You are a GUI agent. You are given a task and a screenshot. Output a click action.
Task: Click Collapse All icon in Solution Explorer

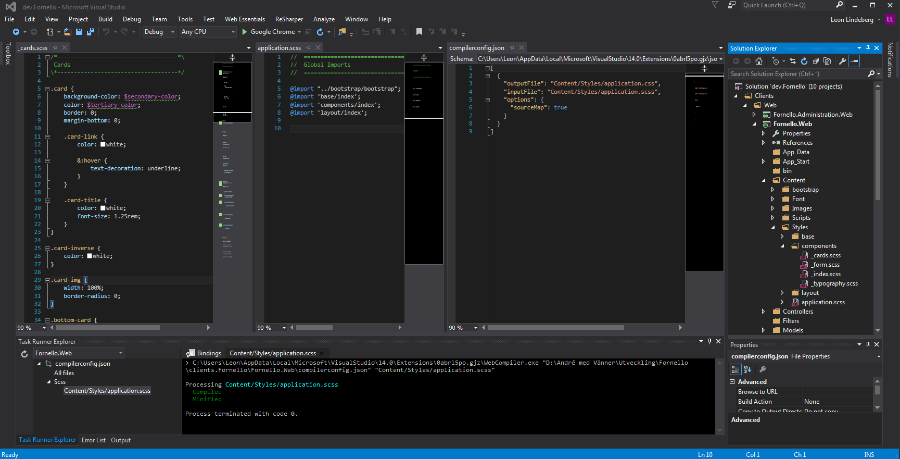[816, 61]
